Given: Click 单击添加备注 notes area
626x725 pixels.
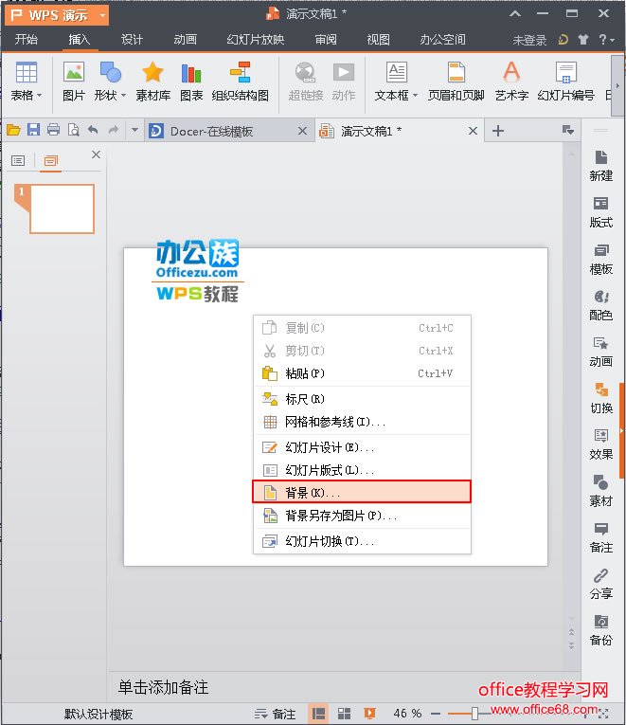Looking at the screenshot, I should click(x=163, y=687).
